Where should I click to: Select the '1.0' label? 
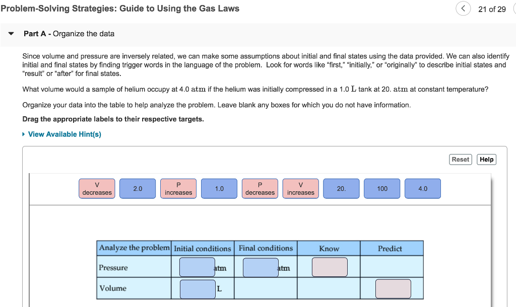coord(219,188)
